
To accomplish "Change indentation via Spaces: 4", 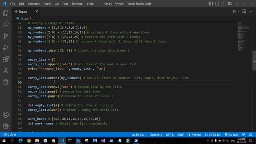I will point(156,135).
